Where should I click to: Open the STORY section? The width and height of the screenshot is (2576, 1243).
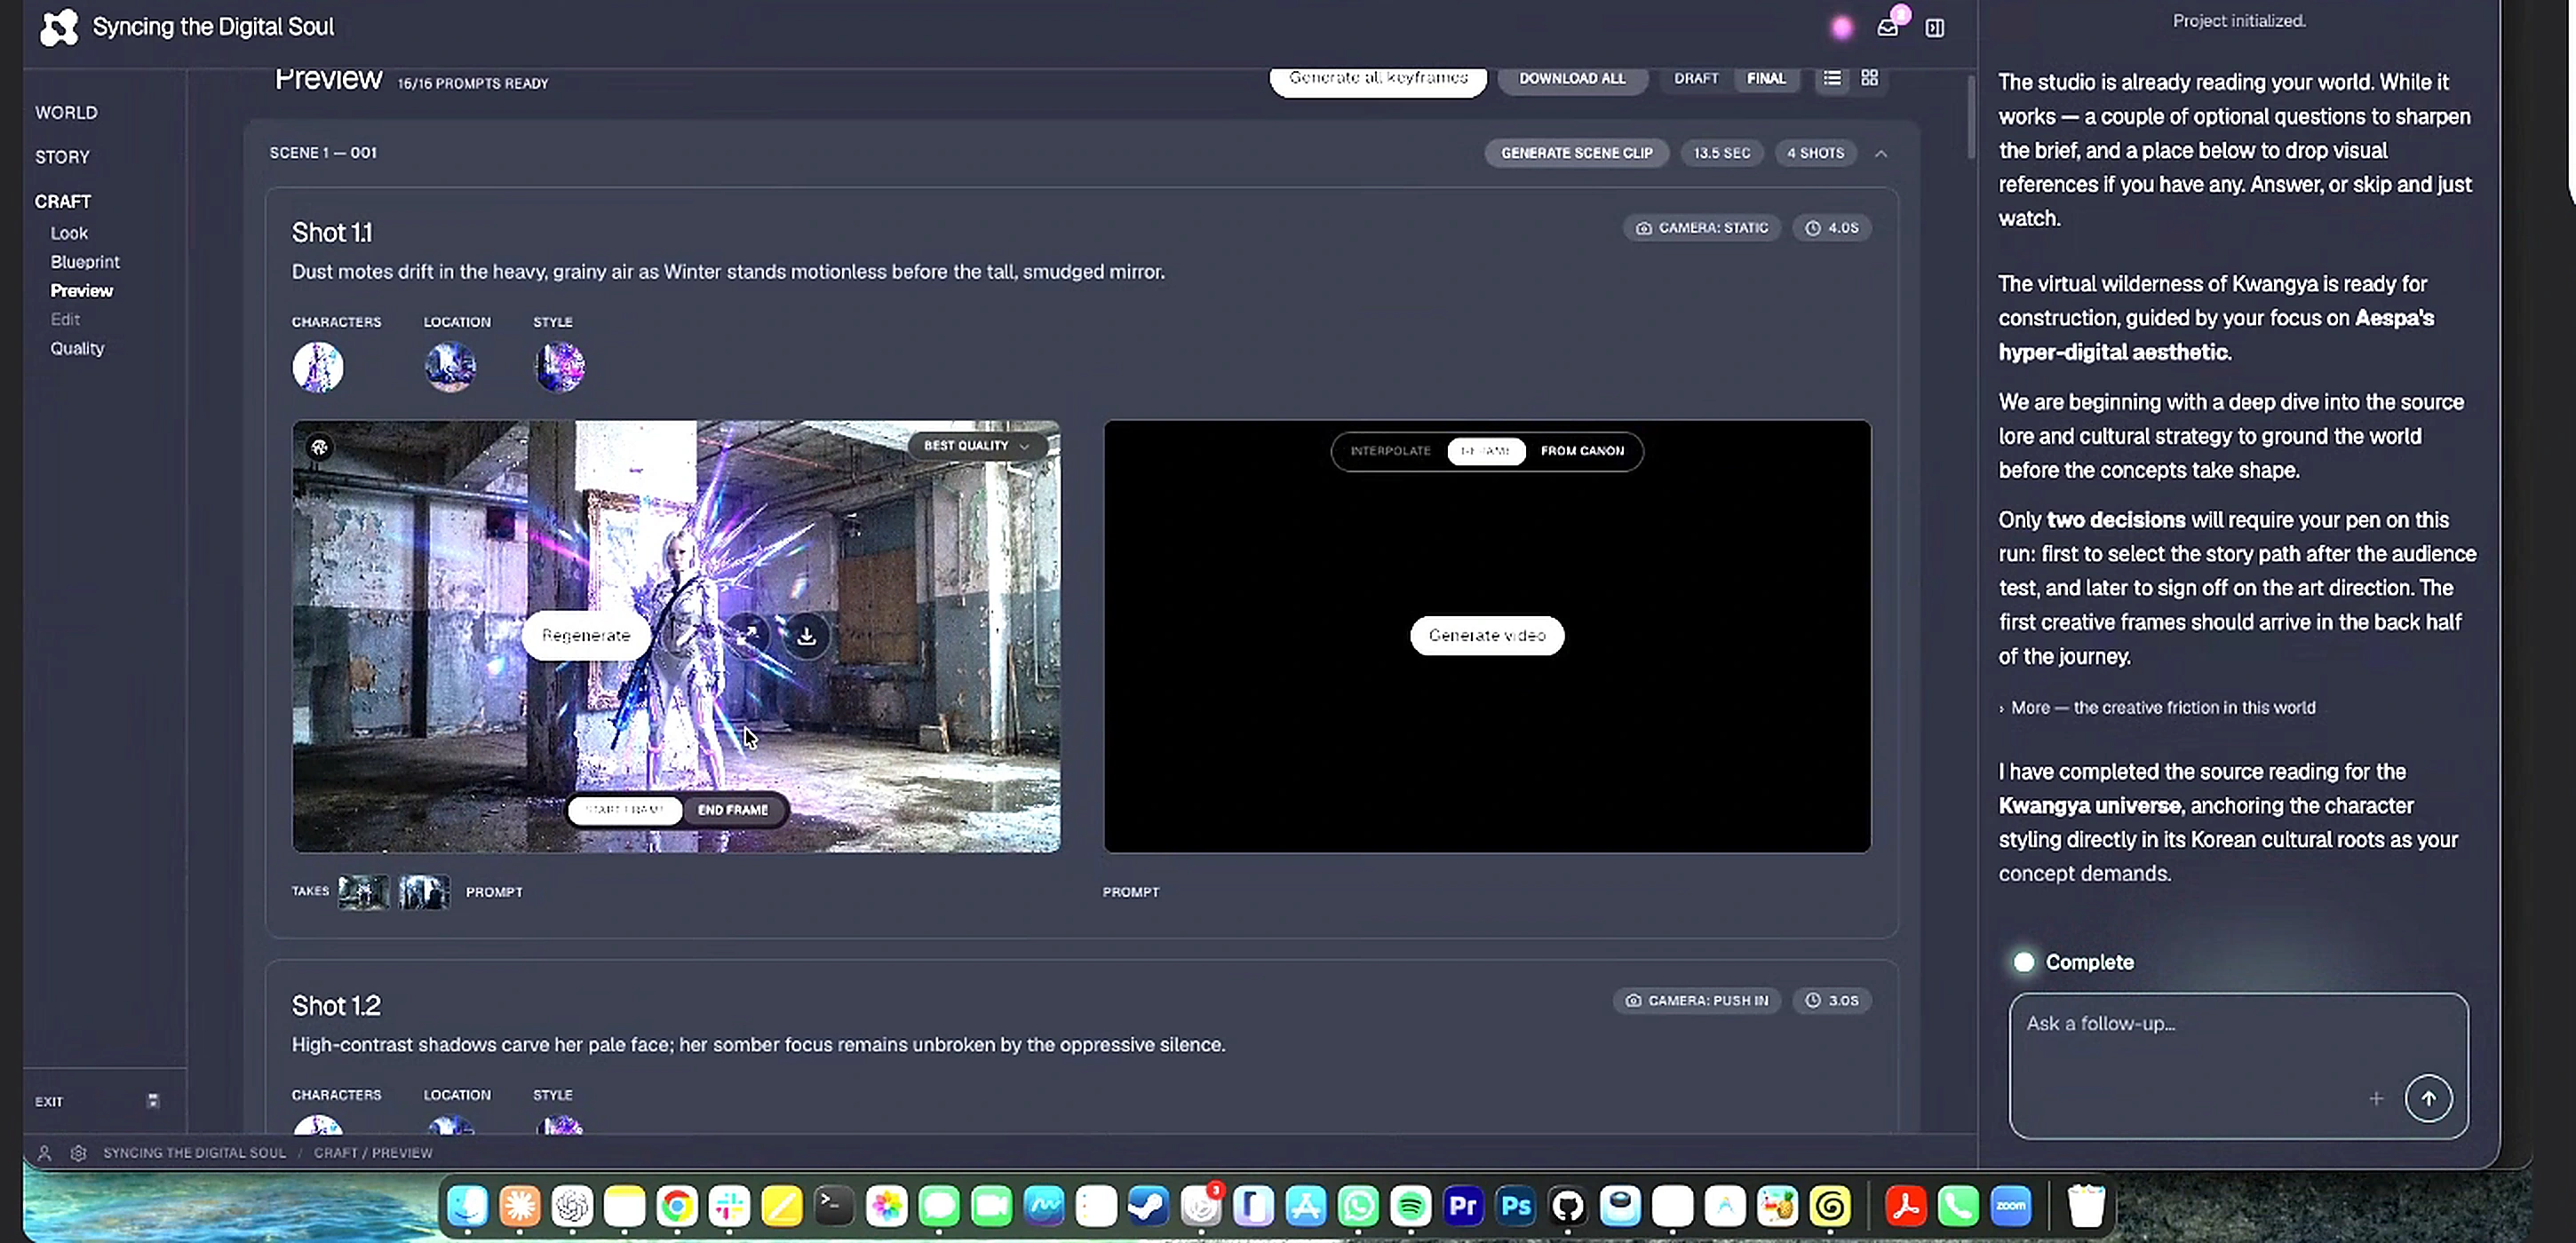(x=62, y=157)
